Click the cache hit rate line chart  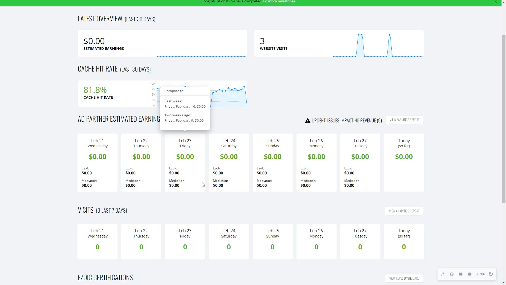pos(228,96)
